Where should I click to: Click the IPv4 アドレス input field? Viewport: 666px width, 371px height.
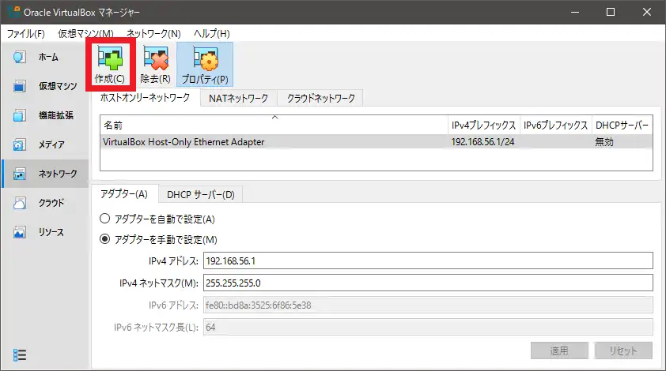pos(427,261)
